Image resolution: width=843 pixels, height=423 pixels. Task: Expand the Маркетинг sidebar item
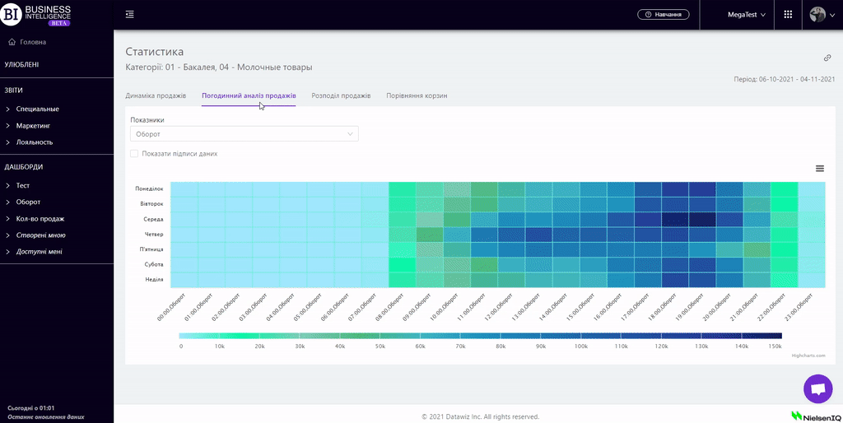pyautogui.click(x=33, y=125)
